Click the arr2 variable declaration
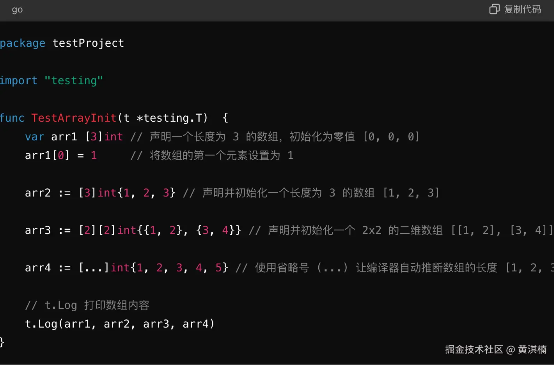Screen dimensions: 557x365 coord(38,193)
